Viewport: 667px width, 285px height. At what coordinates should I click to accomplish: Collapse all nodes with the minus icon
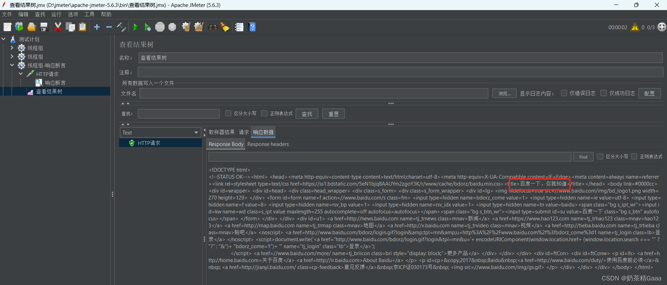coord(109,27)
